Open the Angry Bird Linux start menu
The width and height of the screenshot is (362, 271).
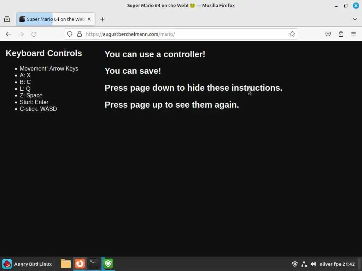27,264
